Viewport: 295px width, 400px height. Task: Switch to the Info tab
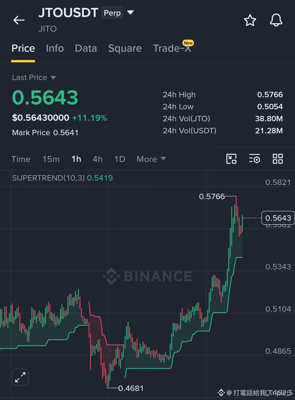coord(55,48)
